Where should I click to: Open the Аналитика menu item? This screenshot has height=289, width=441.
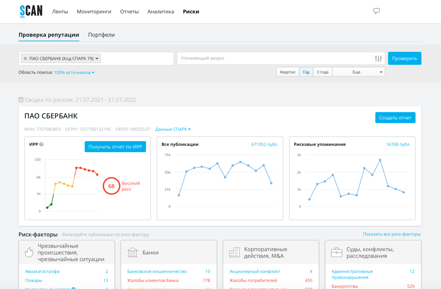160,12
